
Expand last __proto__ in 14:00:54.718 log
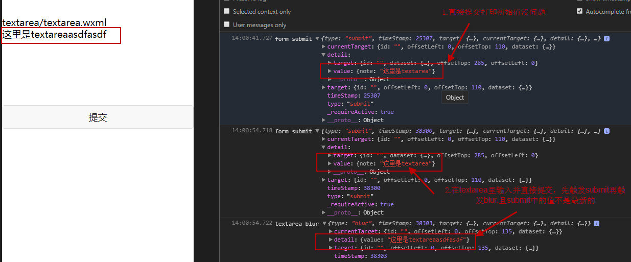323,212
